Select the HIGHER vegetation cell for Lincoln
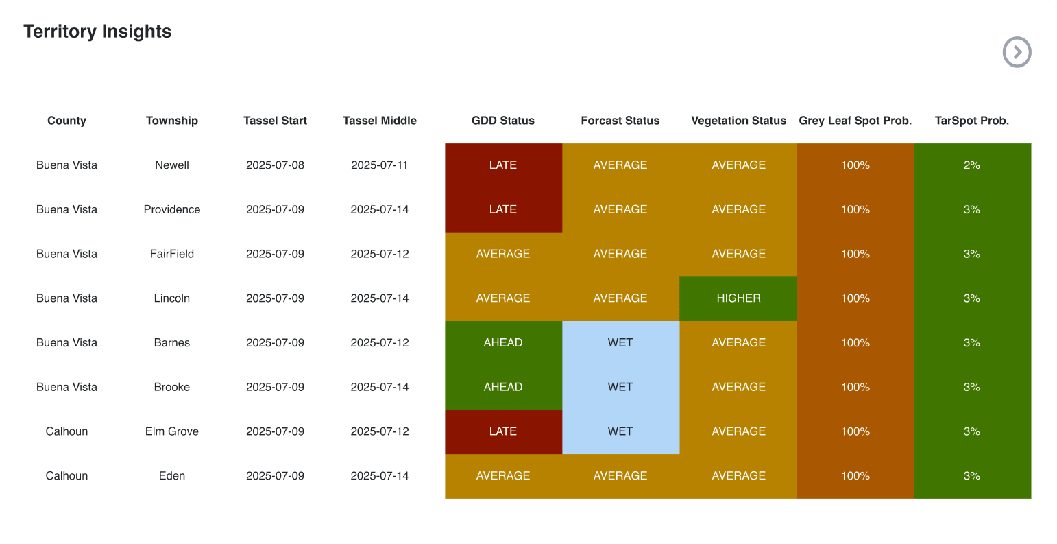The image size is (1057, 544). tap(738, 298)
